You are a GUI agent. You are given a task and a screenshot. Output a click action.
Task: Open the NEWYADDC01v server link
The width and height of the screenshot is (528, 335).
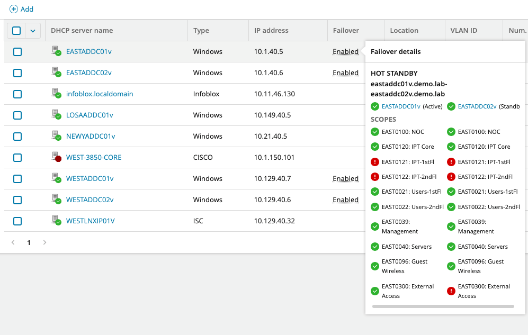pos(91,136)
